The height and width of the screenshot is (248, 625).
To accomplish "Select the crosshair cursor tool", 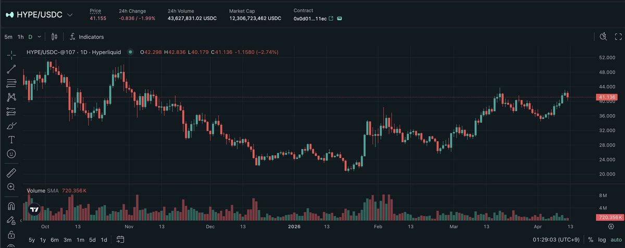I will coord(11,55).
